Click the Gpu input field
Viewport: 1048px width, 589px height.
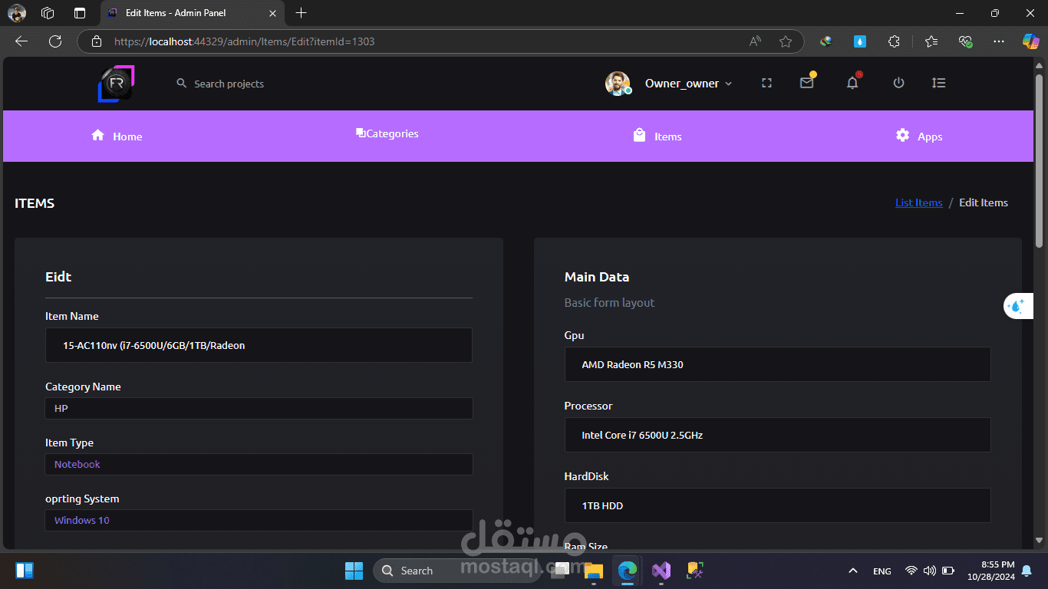click(777, 364)
